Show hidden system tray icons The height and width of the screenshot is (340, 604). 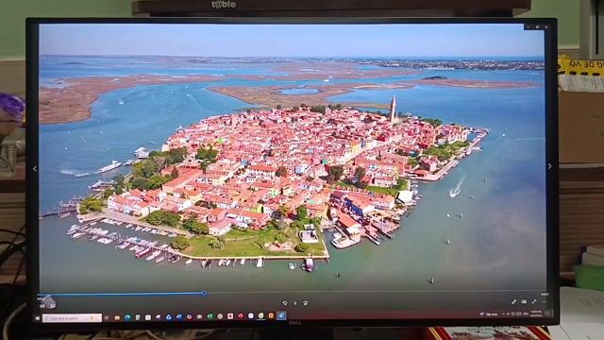pos(503,314)
